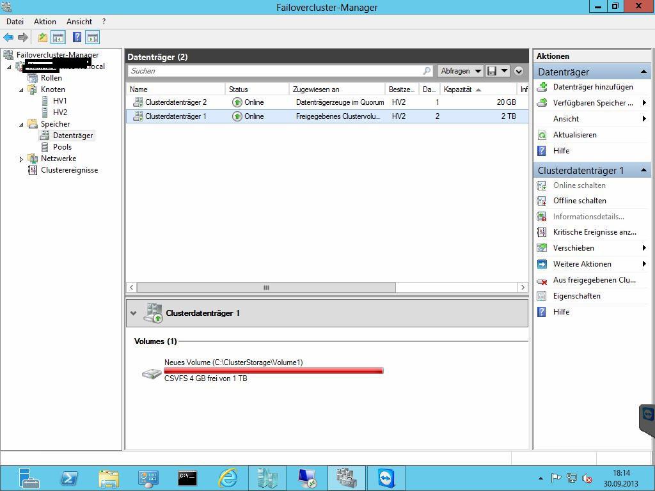
Task: Collapse the Knoten tree node
Action: 21,90
